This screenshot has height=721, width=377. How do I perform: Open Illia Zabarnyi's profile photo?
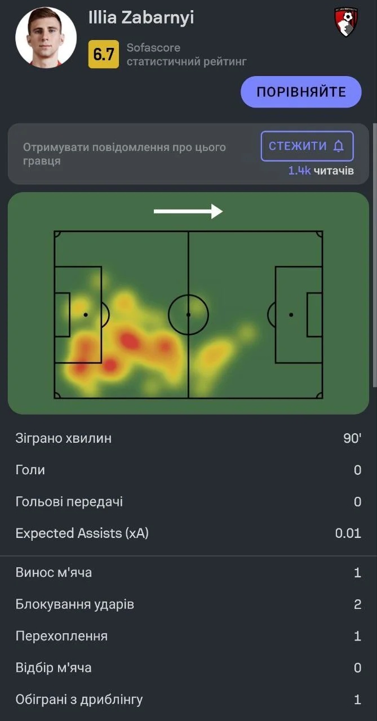coord(46,37)
